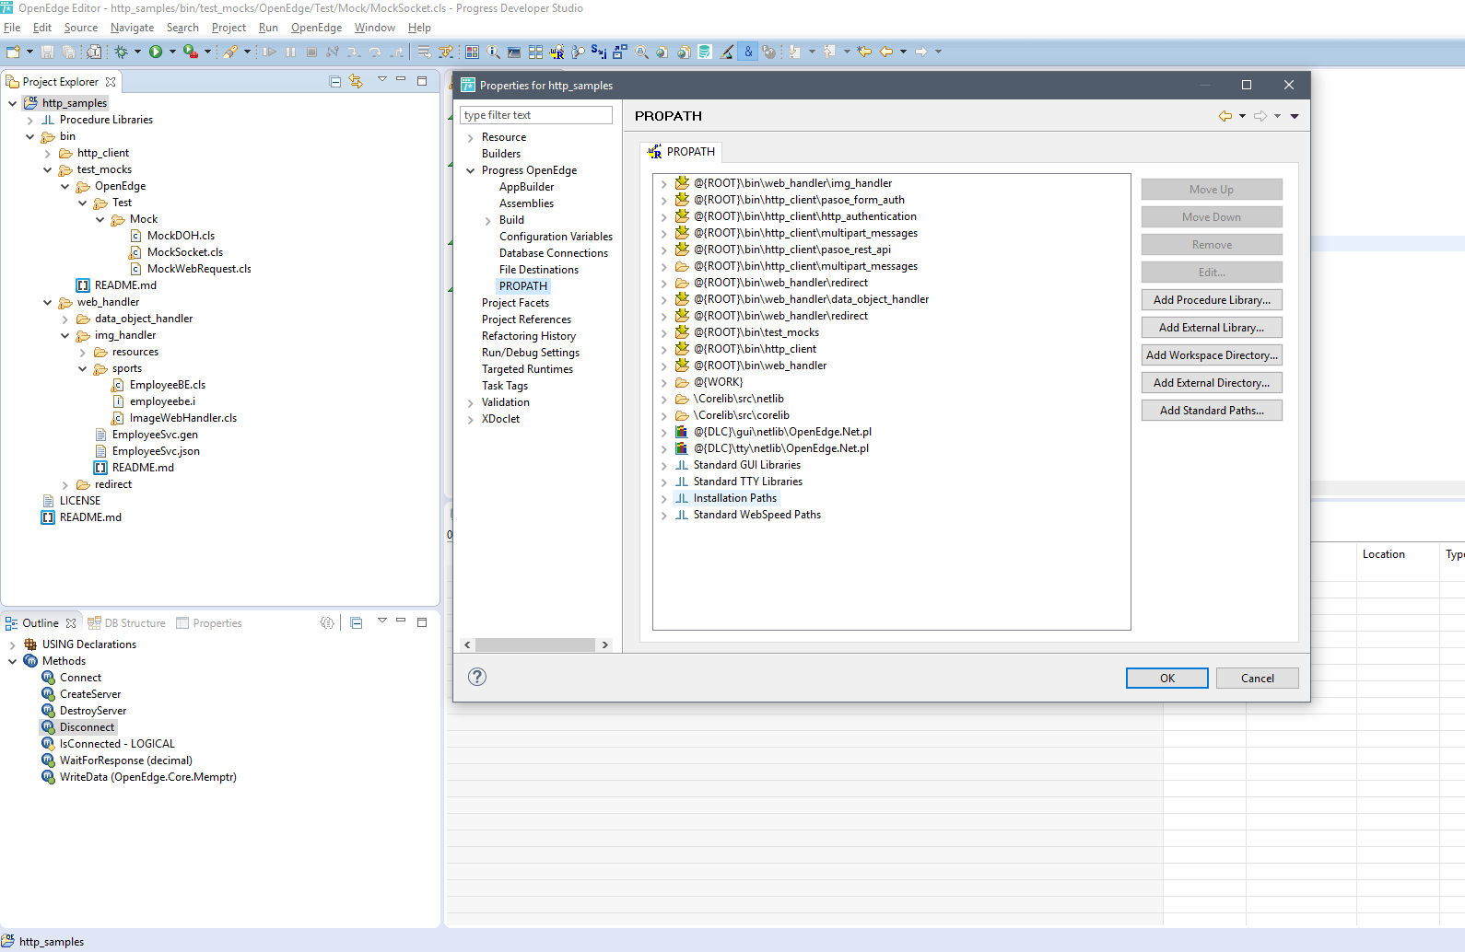This screenshot has width=1465, height=952.
Task: Toggle Link with Editor in Project Explorer
Action: tap(356, 81)
